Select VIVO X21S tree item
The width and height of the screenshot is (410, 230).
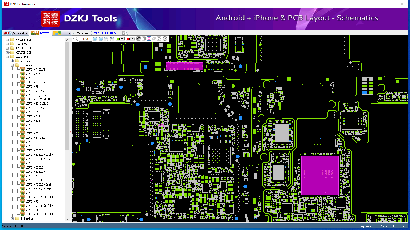[x=33, y=121]
